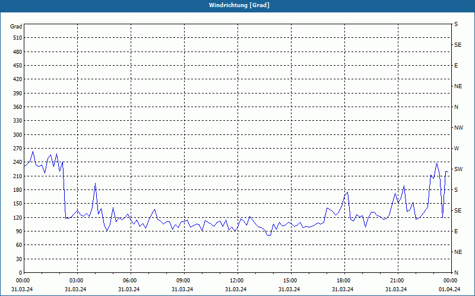Click the W compass label on right axis
The width and height of the screenshot is (475, 296).
click(457, 149)
